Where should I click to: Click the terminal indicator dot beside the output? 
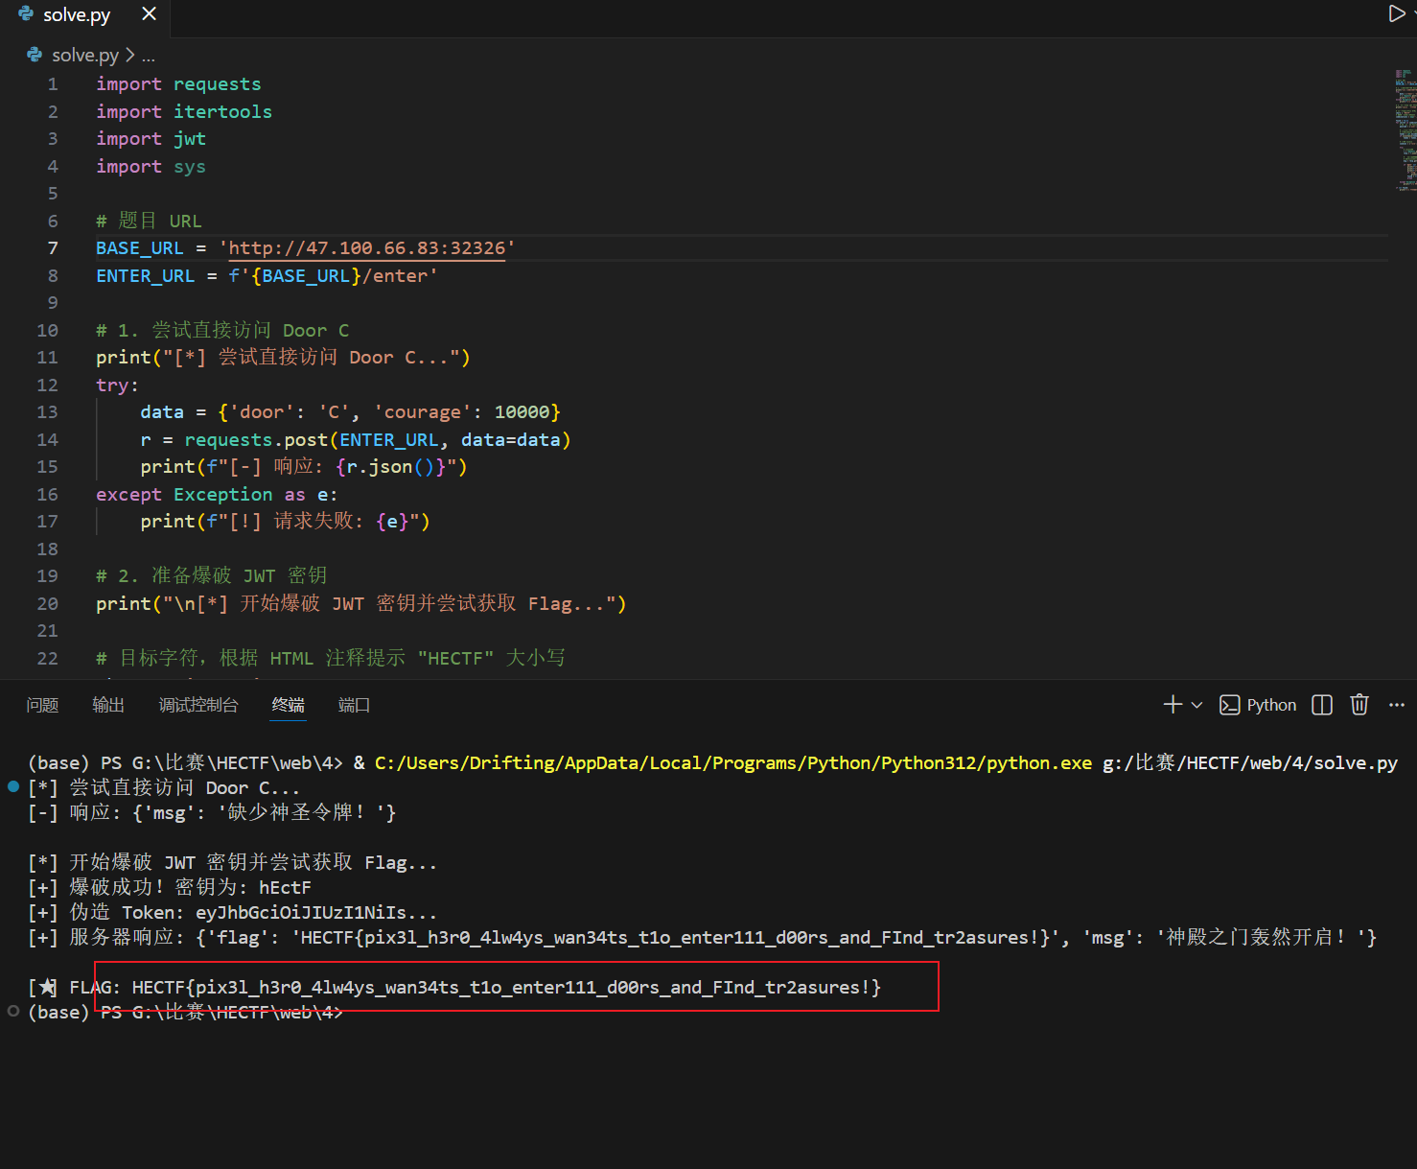(x=12, y=786)
